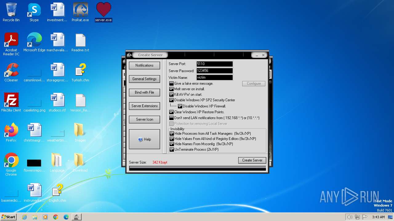394x221 pixels.
Task: Select the marchavaila Word document
Action: coord(57,42)
